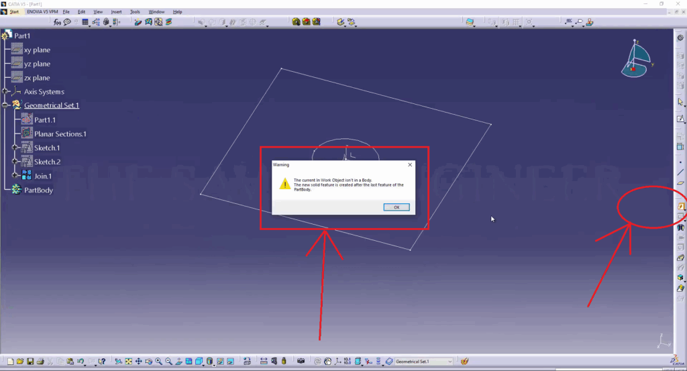Open the Formula f(x) tool
The height and width of the screenshot is (371, 687).
pyautogui.click(x=58, y=21)
